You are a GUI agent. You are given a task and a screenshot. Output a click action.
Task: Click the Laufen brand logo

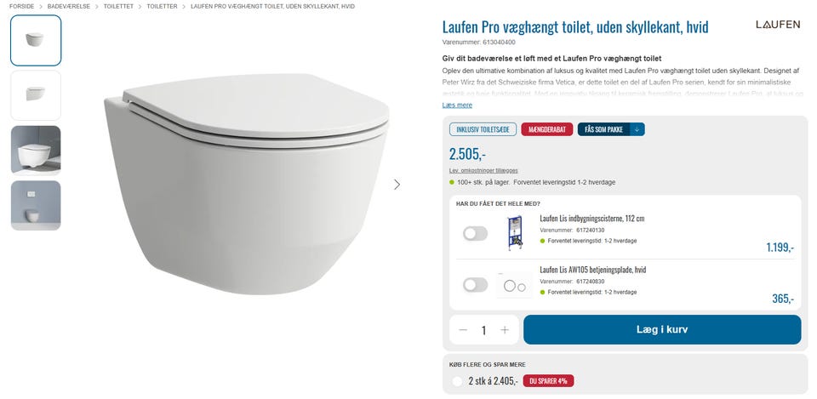click(777, 25)
